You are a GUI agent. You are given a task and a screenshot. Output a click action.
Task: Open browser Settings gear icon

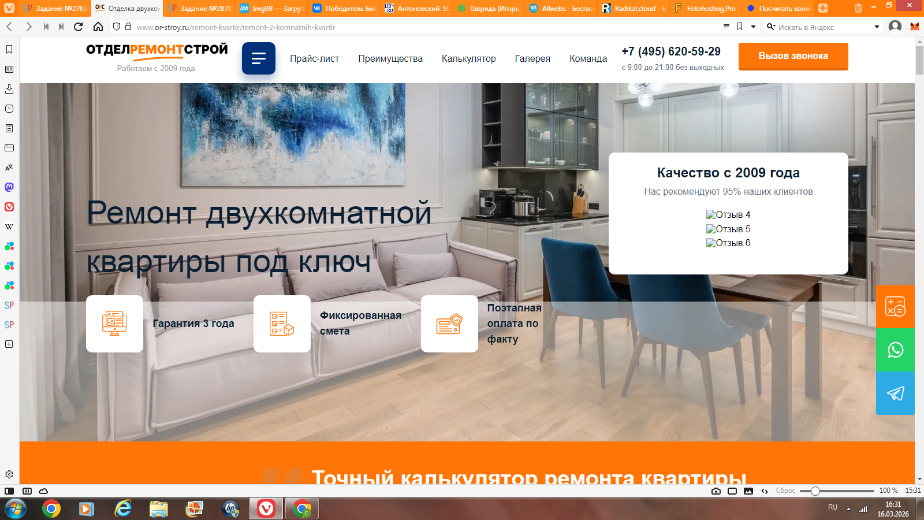pos(9,474)
